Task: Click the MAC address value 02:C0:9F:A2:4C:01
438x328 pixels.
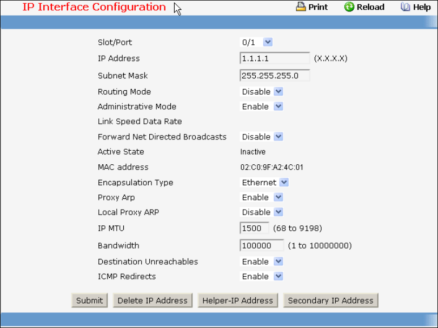Action: pyautogui.click(x=272, y=167)
